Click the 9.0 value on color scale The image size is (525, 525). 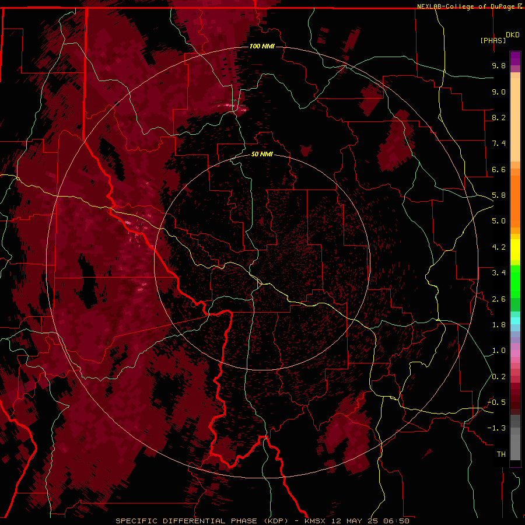(499, 92)
